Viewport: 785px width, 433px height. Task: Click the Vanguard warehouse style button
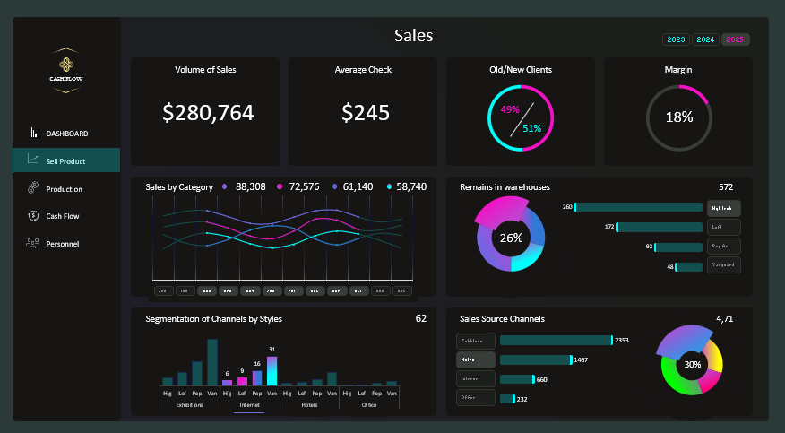point(723,265)
